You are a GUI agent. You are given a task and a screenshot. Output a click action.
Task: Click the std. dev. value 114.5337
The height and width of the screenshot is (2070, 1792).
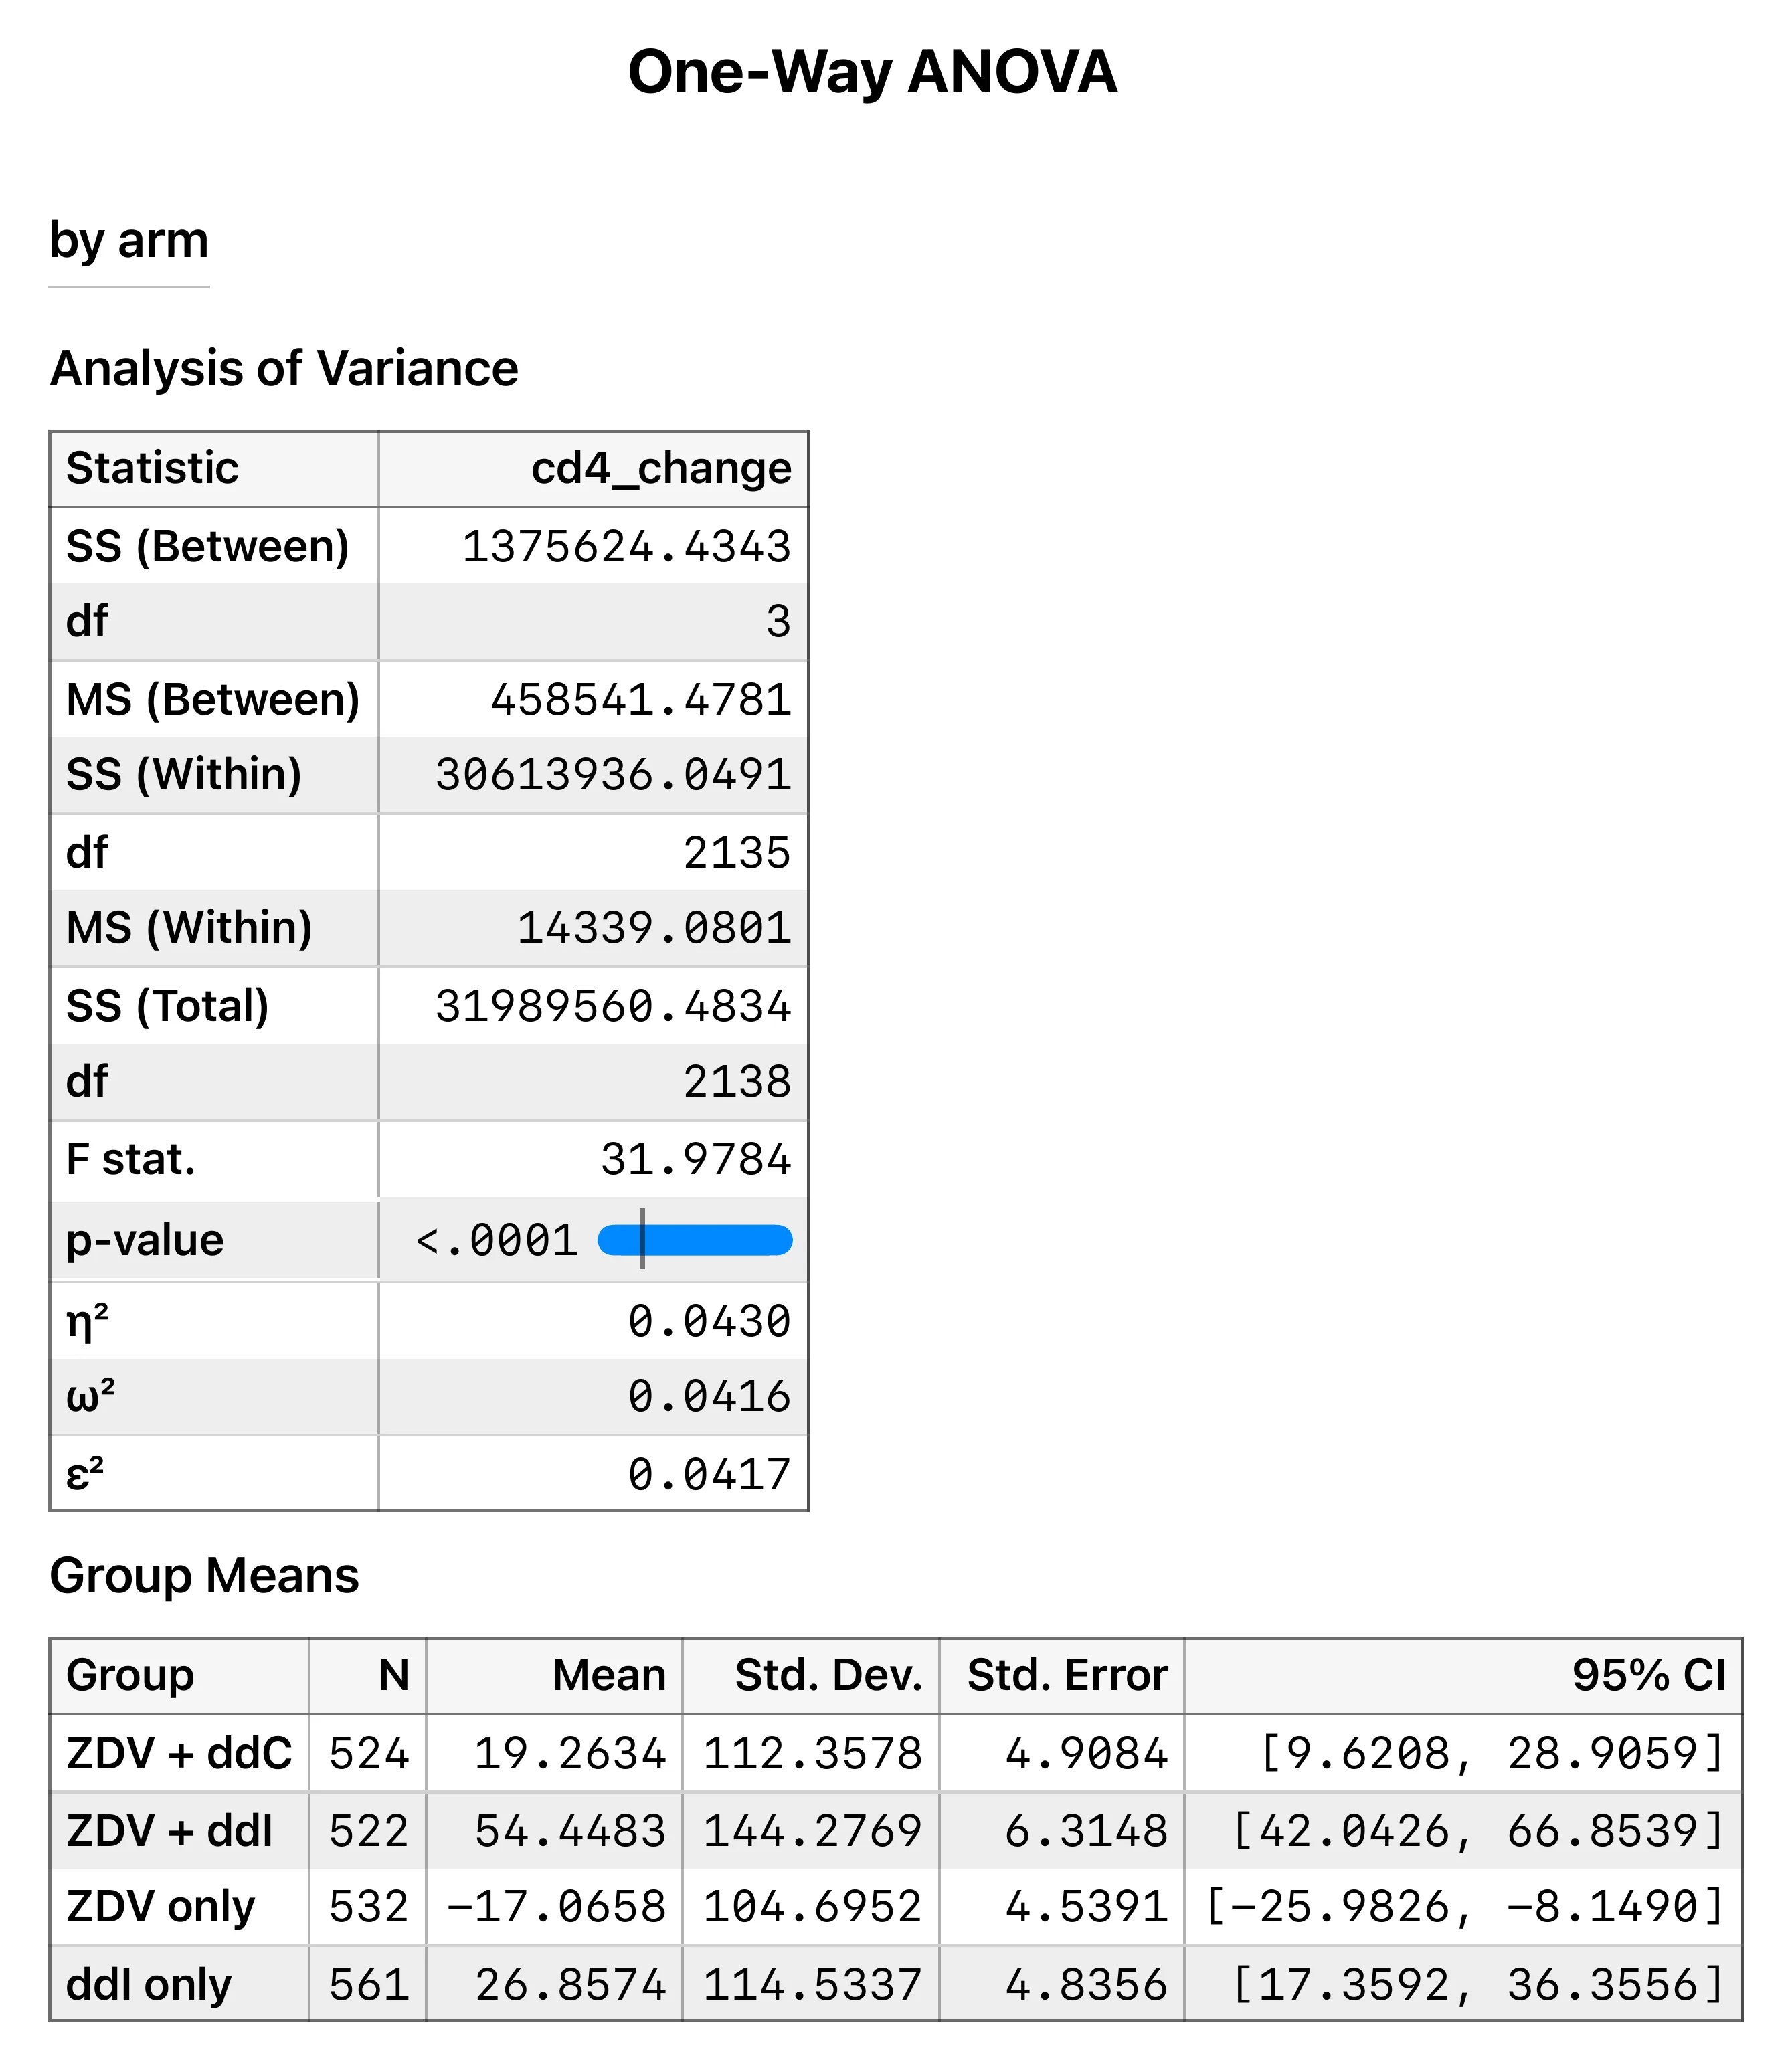tap(813, 1985)
